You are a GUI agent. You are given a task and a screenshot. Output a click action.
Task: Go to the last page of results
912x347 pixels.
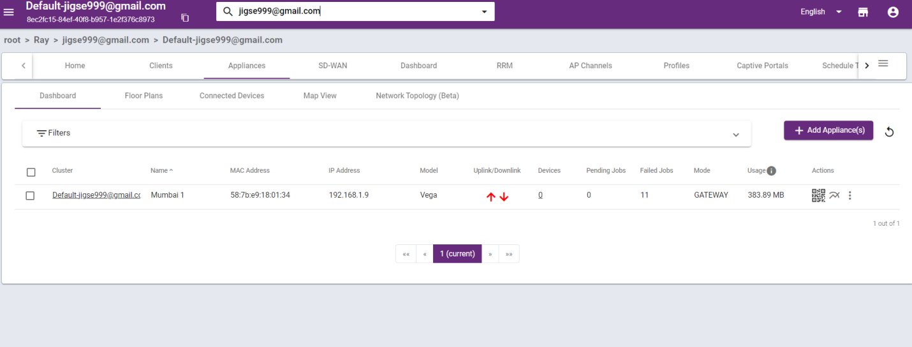pos(509,254)
